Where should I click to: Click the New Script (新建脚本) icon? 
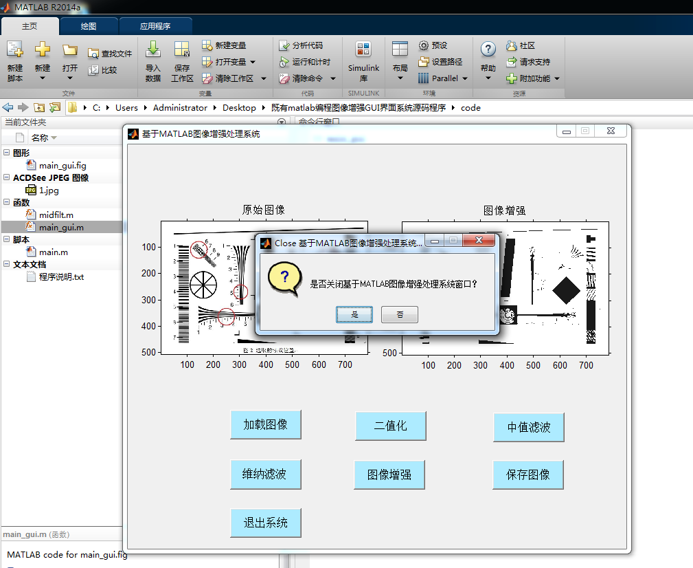coord(14,50)
